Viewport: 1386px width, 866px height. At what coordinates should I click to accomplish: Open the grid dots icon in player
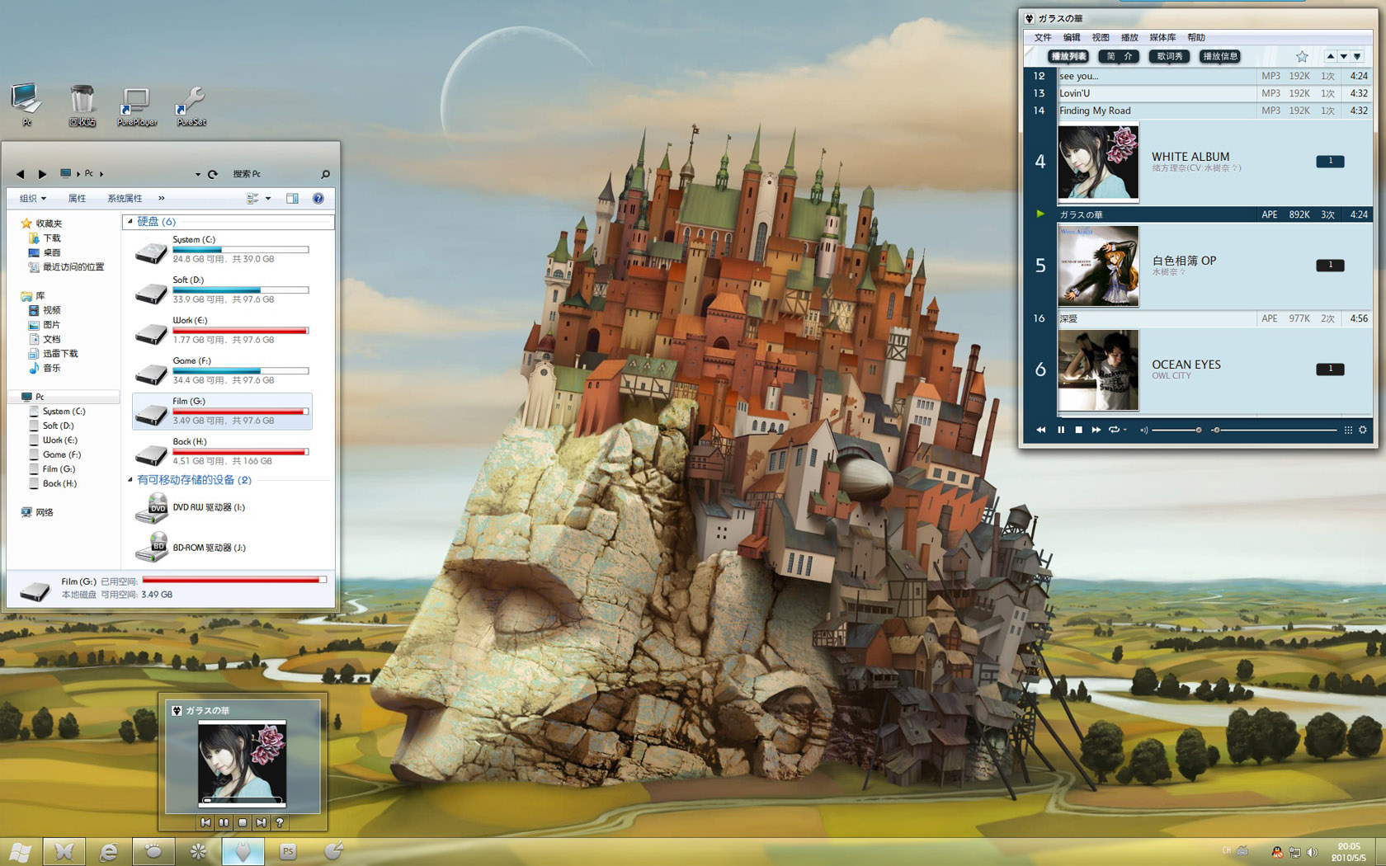(x=1348, y=430)
